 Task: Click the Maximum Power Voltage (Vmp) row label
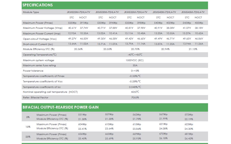pyautogui.click(x=43, y=28)
